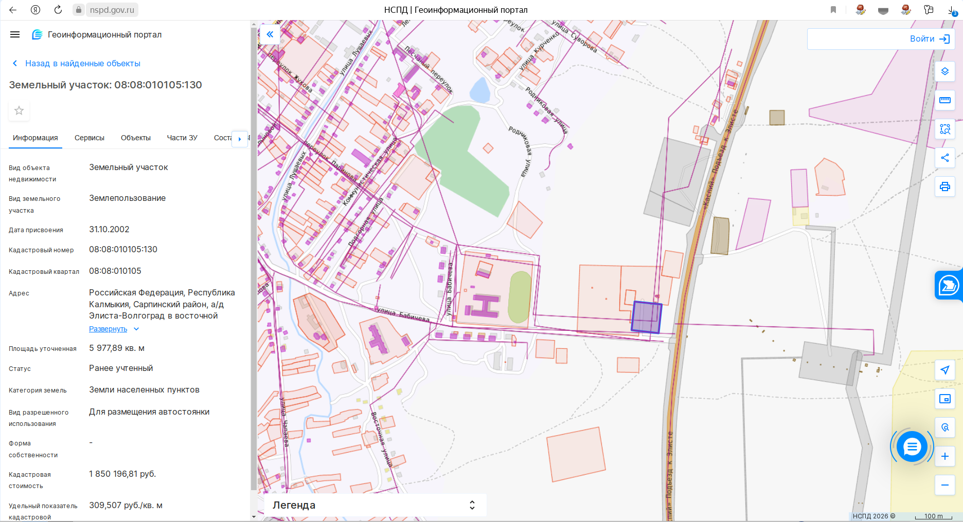This screenshot has height=522, width=963.
Task: Expand the full address with Развернуть
Action: coord(114,329)
